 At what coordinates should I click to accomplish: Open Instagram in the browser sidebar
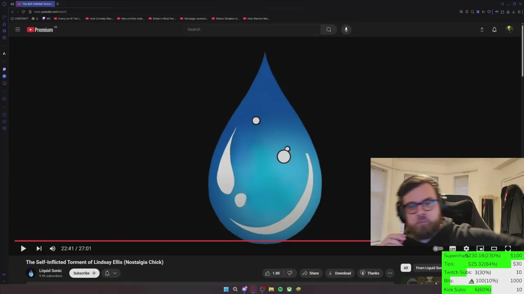pos(4,83)
